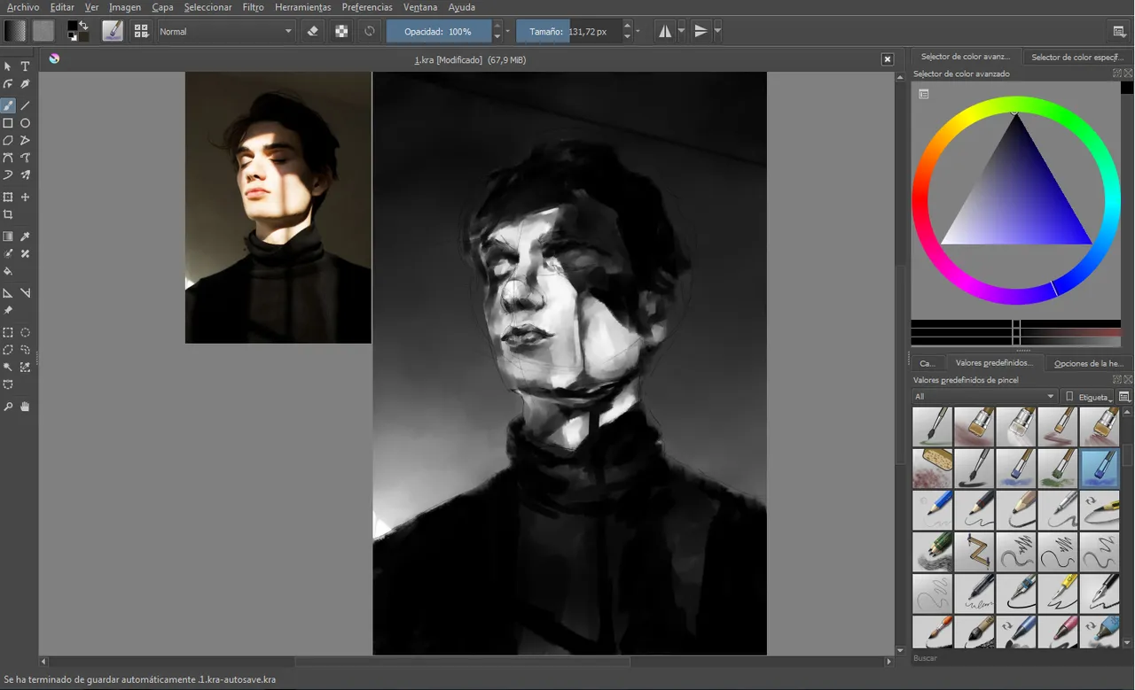Open the fill gradients swatch
Viewport: 1135px width, 690px height.
pyautogui.click(x=15, y=31)
